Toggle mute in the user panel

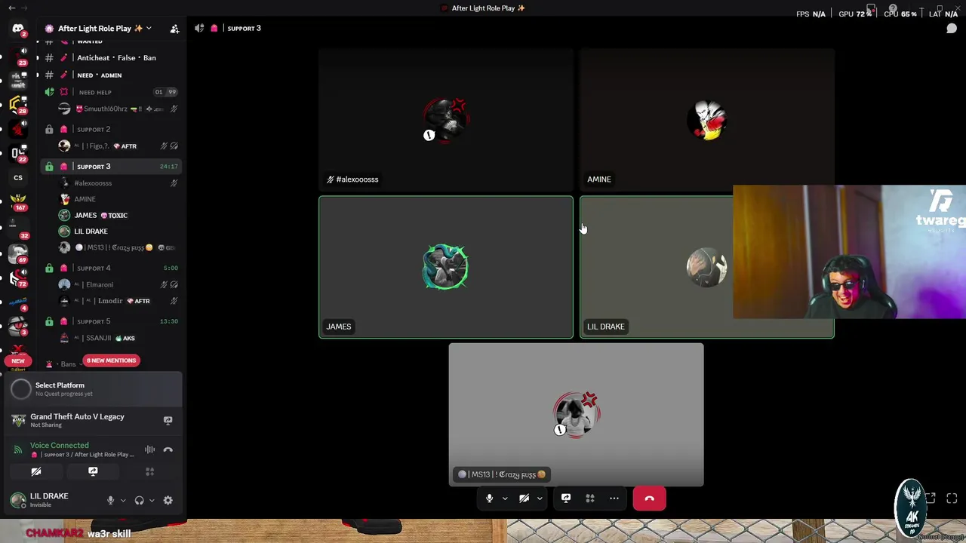110,500
